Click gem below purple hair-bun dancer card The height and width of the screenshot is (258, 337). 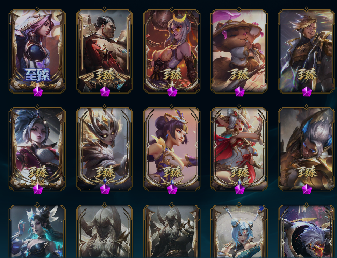[x=172, y=189]
